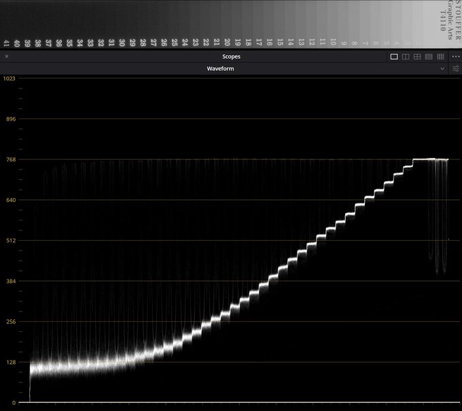
Task: Click the Waveform scope title
Action: point(220,69)
